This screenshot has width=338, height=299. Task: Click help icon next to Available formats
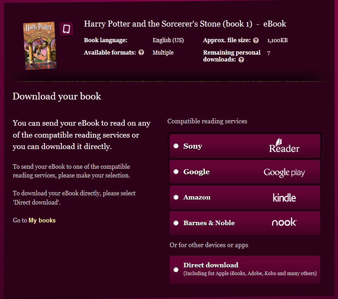point(141,52)
